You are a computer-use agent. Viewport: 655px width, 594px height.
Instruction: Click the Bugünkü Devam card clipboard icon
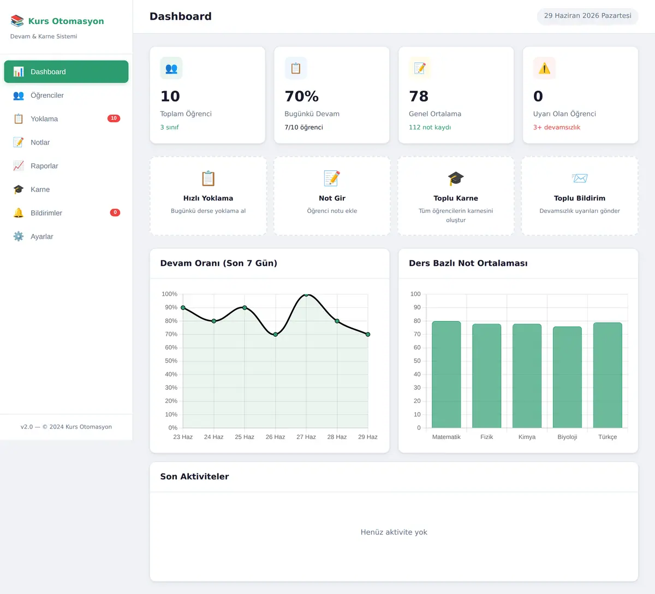[x=296, y=68]
